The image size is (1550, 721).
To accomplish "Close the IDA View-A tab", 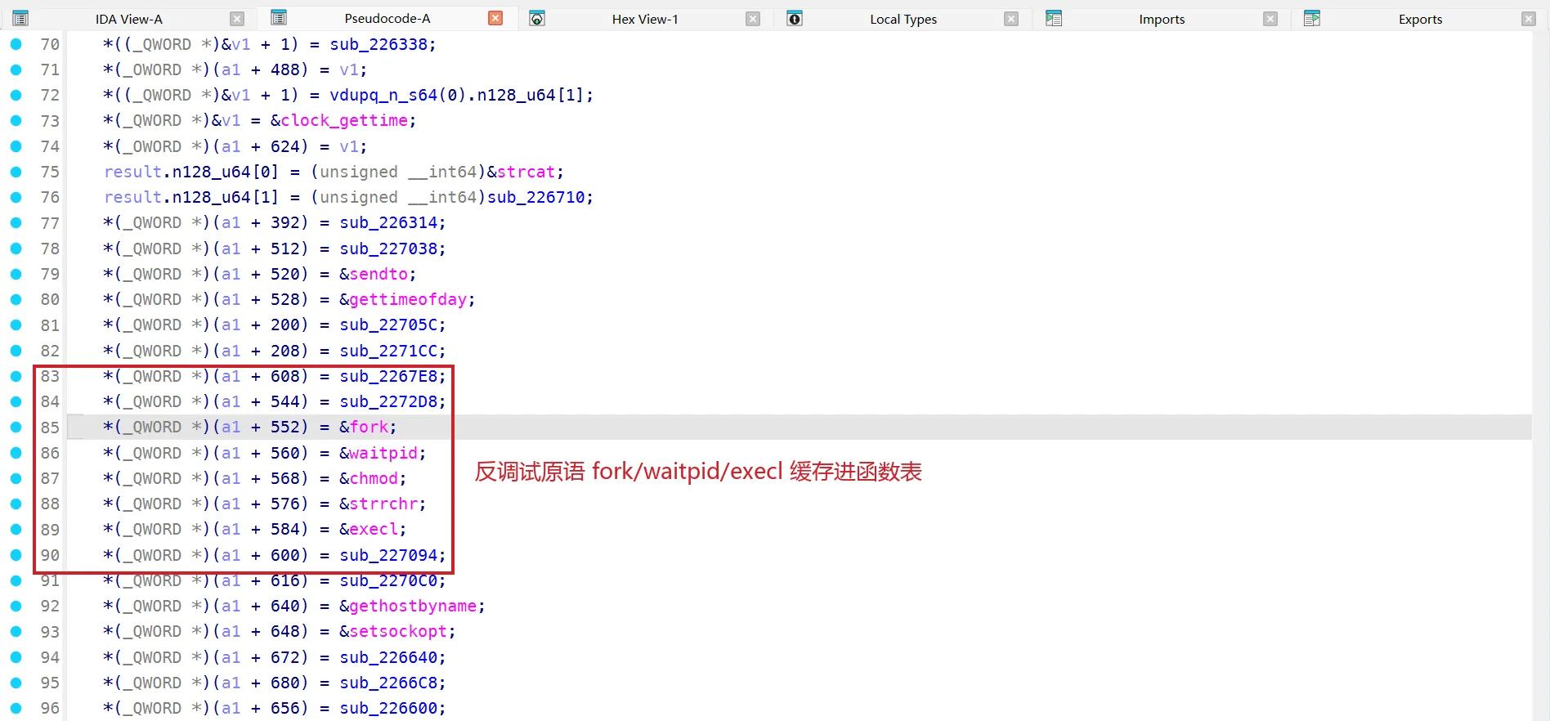I will 237,19.
